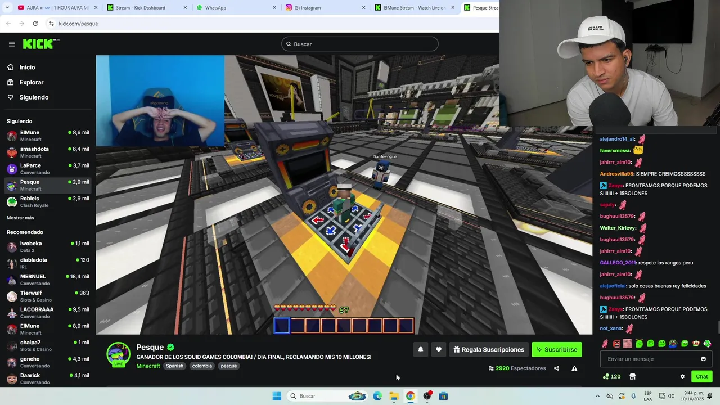Open Daarick recommended channel
Screen dimensions: 720x405
click(x=48, y=379)
